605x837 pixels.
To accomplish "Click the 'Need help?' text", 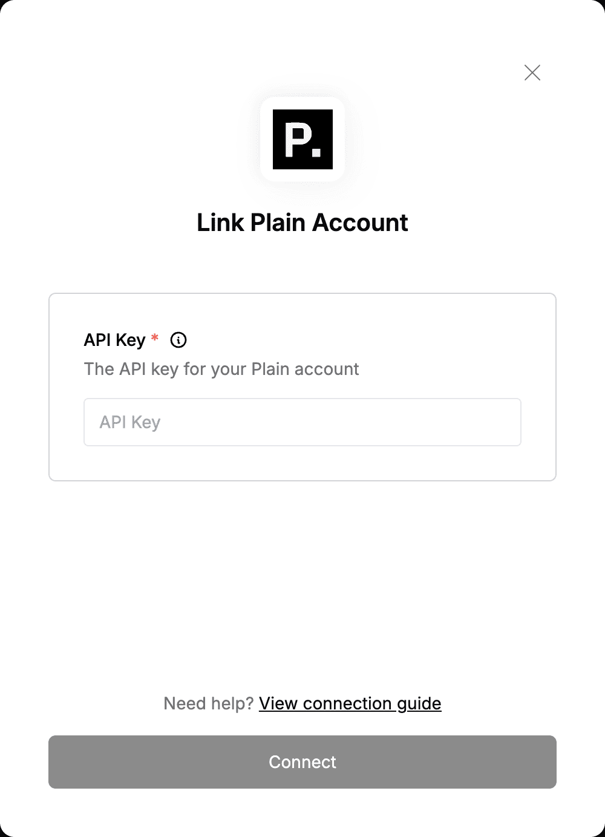I will (x=208, y=703).
